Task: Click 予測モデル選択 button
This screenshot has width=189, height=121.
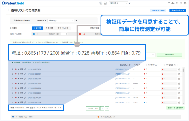Action: tap(158, 11)
